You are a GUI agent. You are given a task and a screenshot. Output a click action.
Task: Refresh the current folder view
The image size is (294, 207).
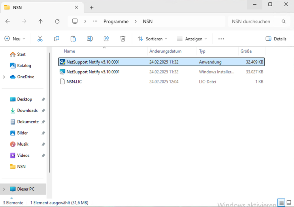tap(57, 21)
